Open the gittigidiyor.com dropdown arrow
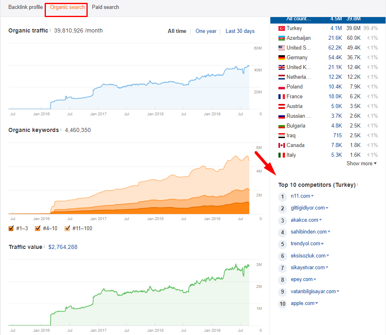The height and width of the screenshot is (335, 386). tap(327, 208)
